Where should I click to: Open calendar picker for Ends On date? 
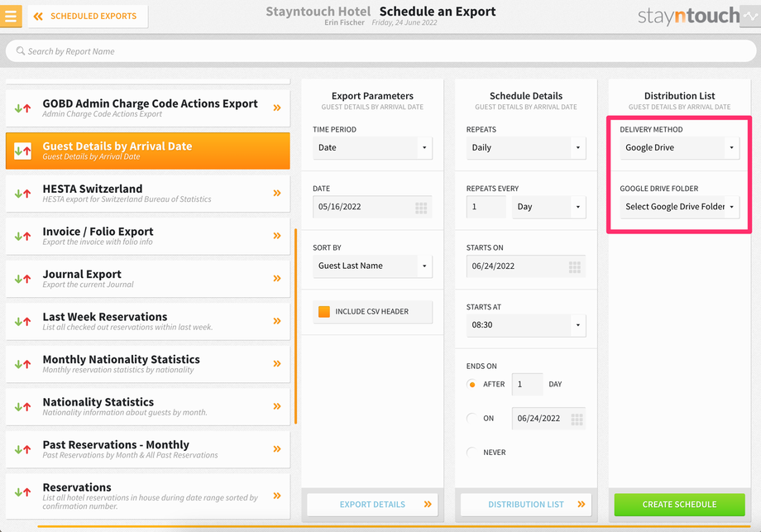tap(577, 419)
